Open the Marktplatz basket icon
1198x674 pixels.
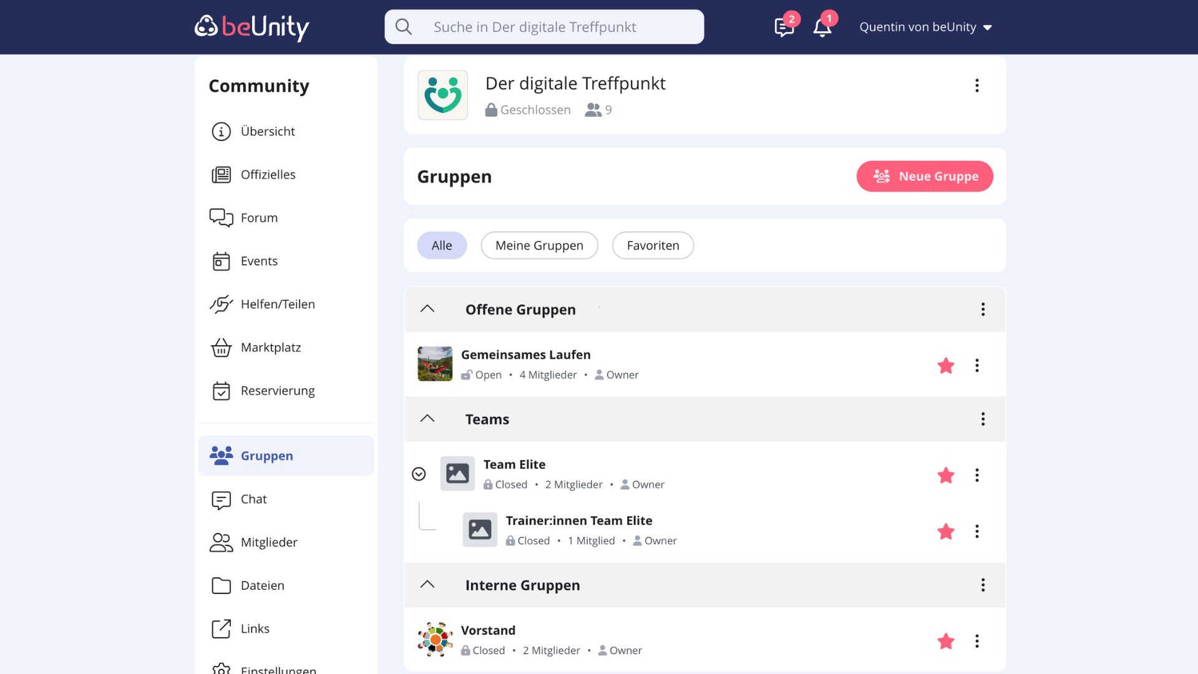(x=221, y=348)
